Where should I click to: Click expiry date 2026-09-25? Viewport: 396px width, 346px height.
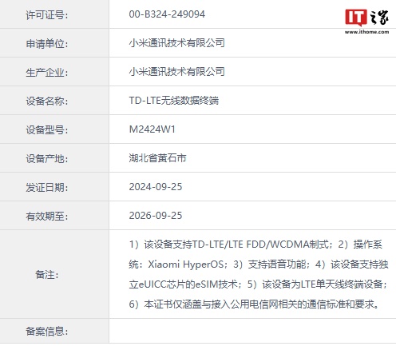coord(156,216)
